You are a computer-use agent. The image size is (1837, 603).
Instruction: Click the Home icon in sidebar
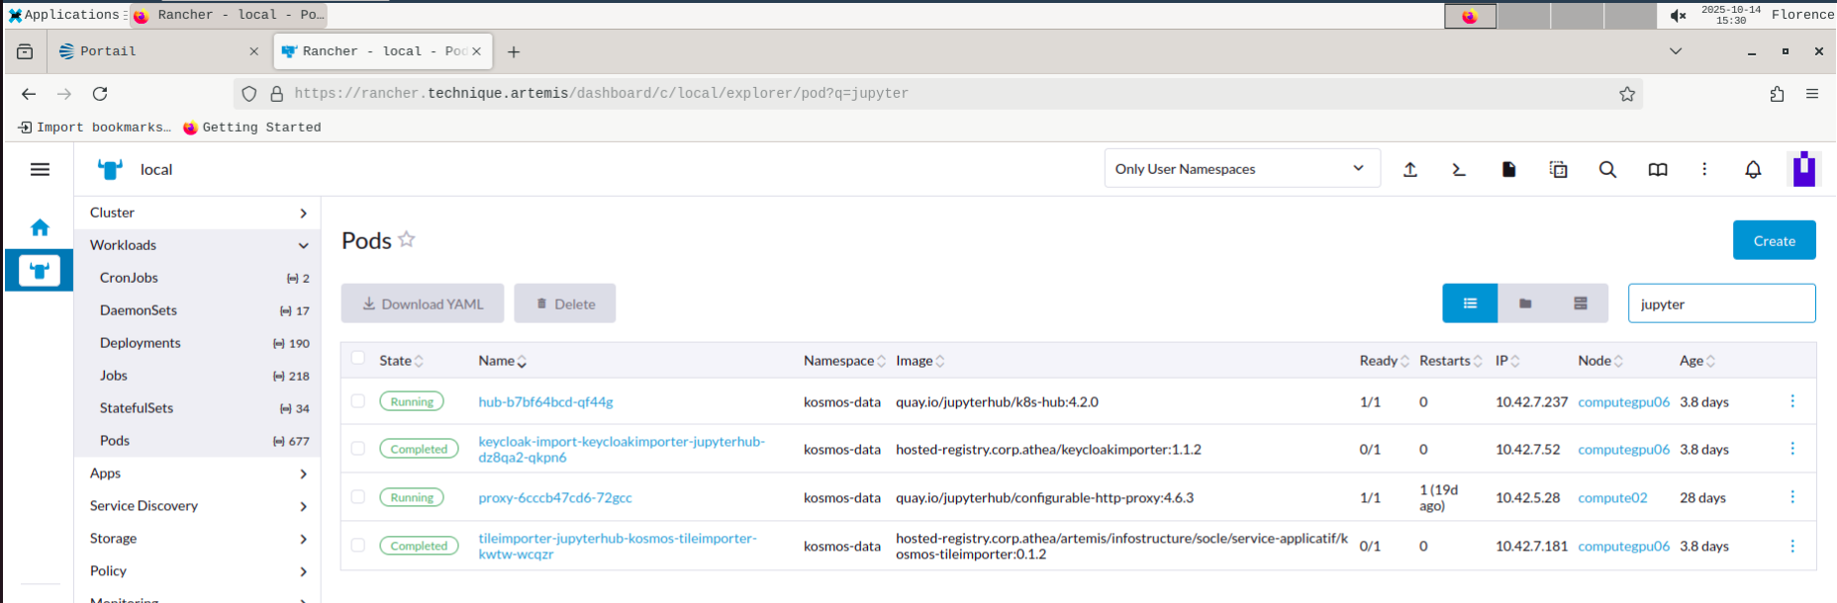[x=40, y=228]
